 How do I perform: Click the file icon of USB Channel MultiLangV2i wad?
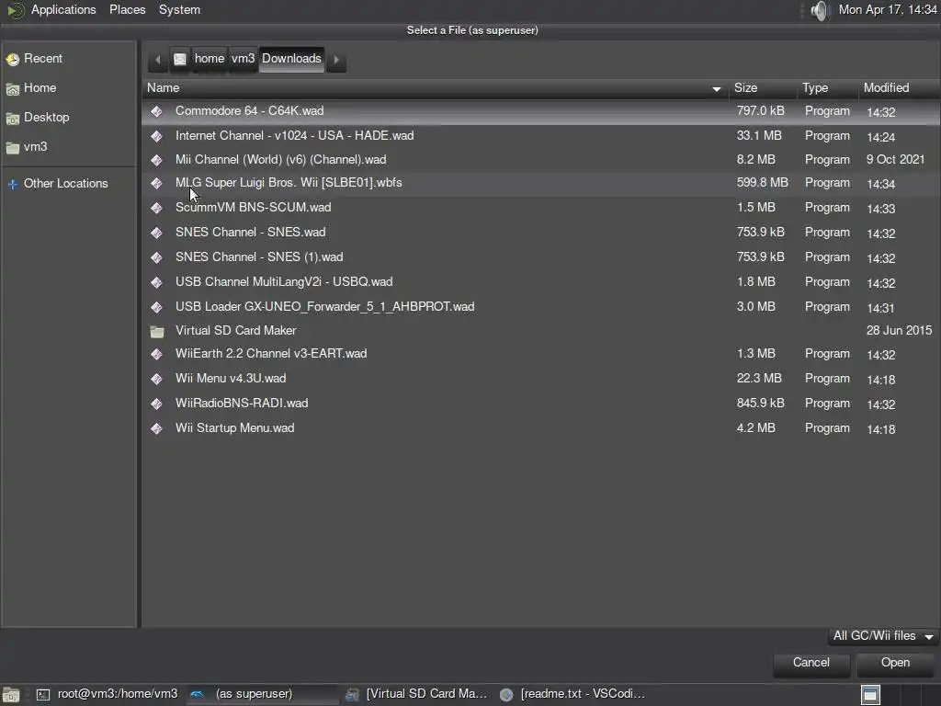tap(156, 282)
